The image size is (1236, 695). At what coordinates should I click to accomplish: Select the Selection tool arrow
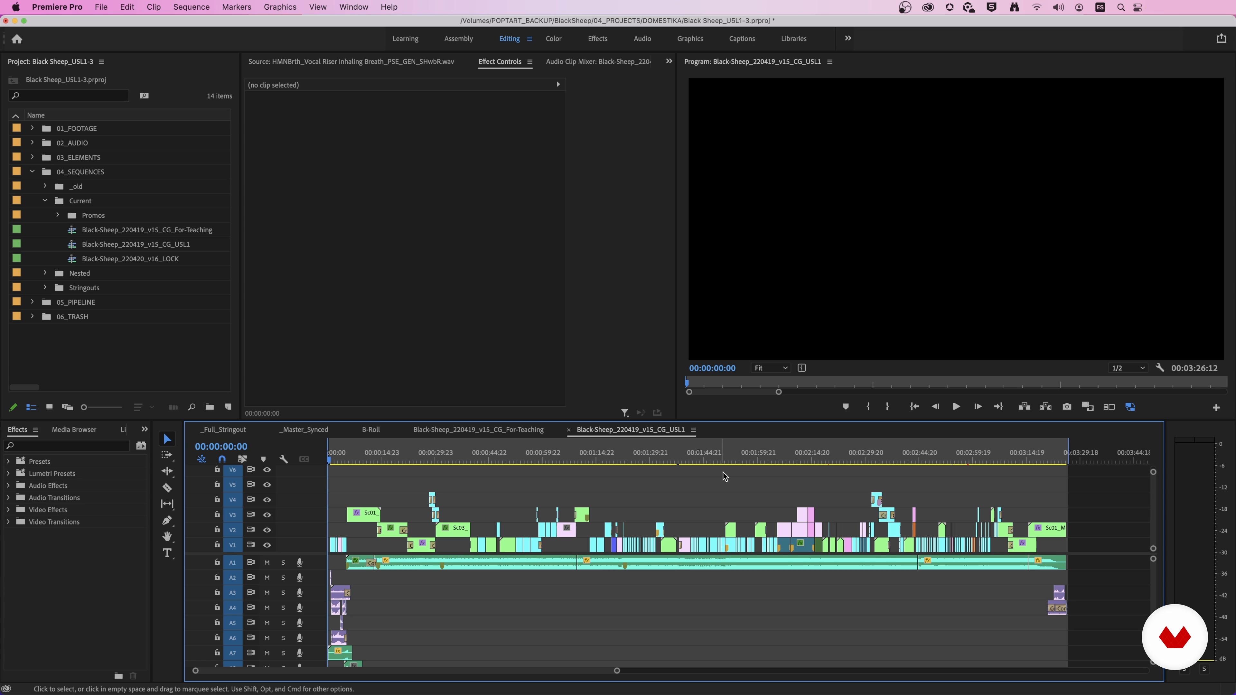[x=167, y=439]
